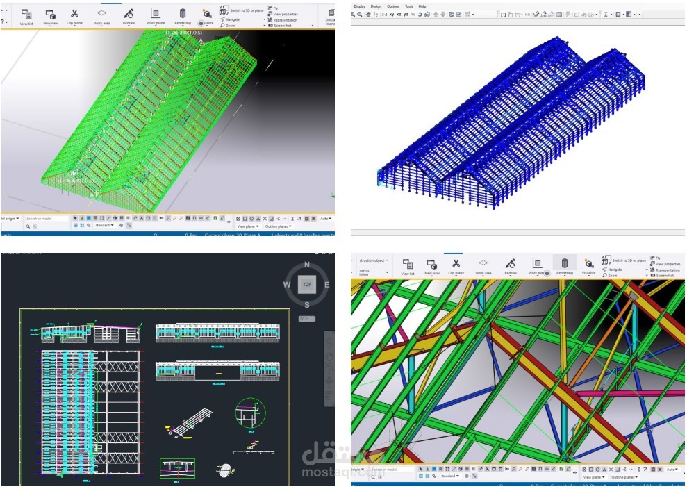Open Auto dropdown in top-left Tekla window
This screenshot has height=489, width=687.
(x=326, y=218)
